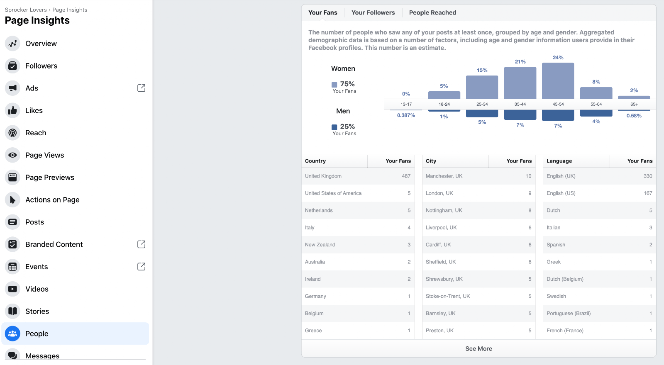Open Events external link icon

click(141, 267)
